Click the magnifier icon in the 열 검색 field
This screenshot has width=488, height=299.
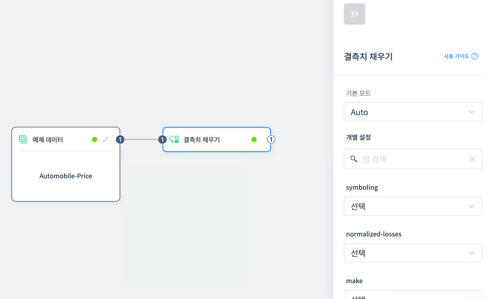coord(353,159)
